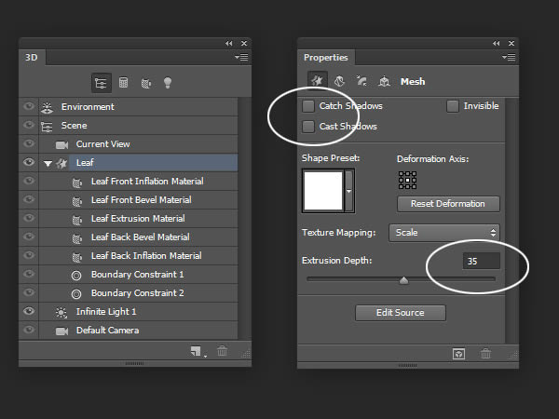559x419 pixels.
Task: Click the Deformation Axis grid icon
Action: coord(407,180)
